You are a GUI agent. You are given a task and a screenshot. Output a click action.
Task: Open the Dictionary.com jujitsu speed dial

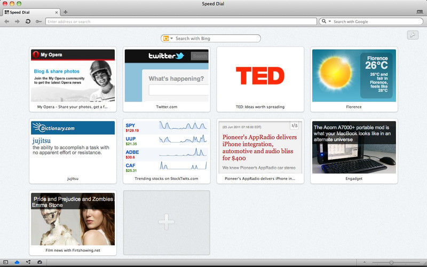click(x=73, y=151)
